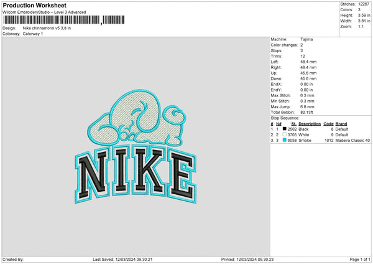The height and width of the screenshot is (264, 373).
Task: Click the 'Printed:' timestamp
Action: point(247,260)
